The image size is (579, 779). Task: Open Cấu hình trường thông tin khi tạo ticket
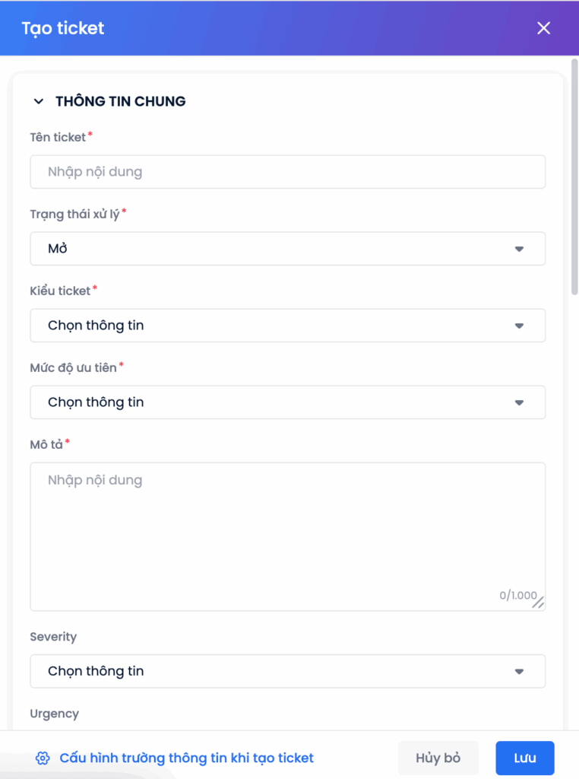(x=186, y=758)
